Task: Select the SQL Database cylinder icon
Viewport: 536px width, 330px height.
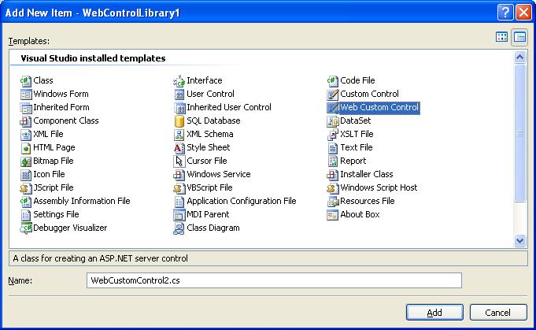Action: [x=179, y=121]
